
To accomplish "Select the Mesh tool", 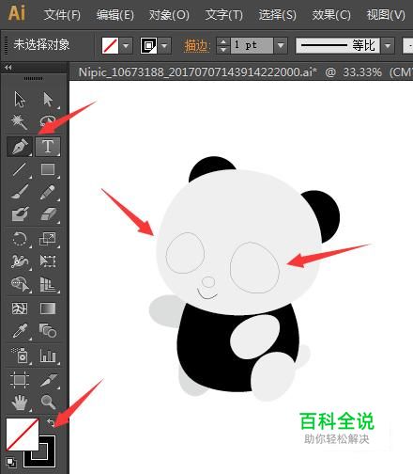I will coord(20,308).
